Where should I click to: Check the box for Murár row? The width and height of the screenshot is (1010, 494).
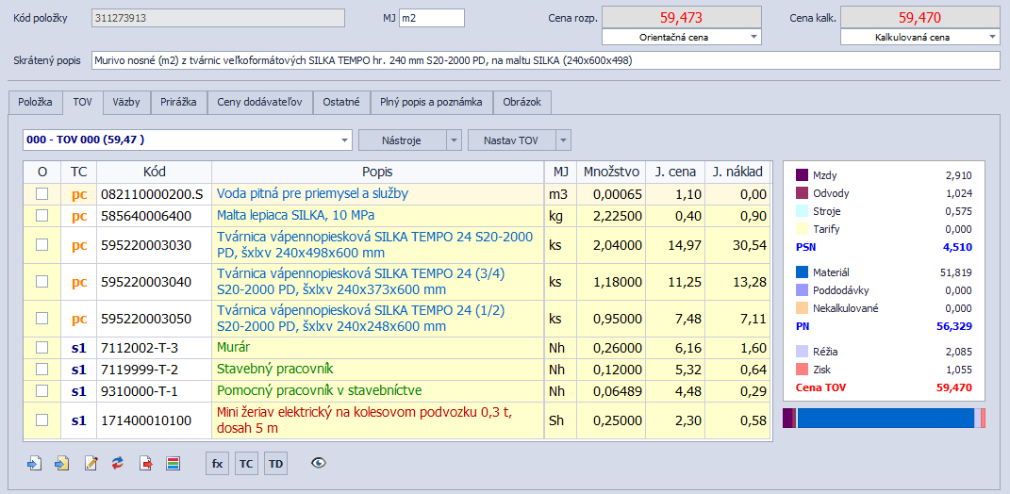click(41, 348)
